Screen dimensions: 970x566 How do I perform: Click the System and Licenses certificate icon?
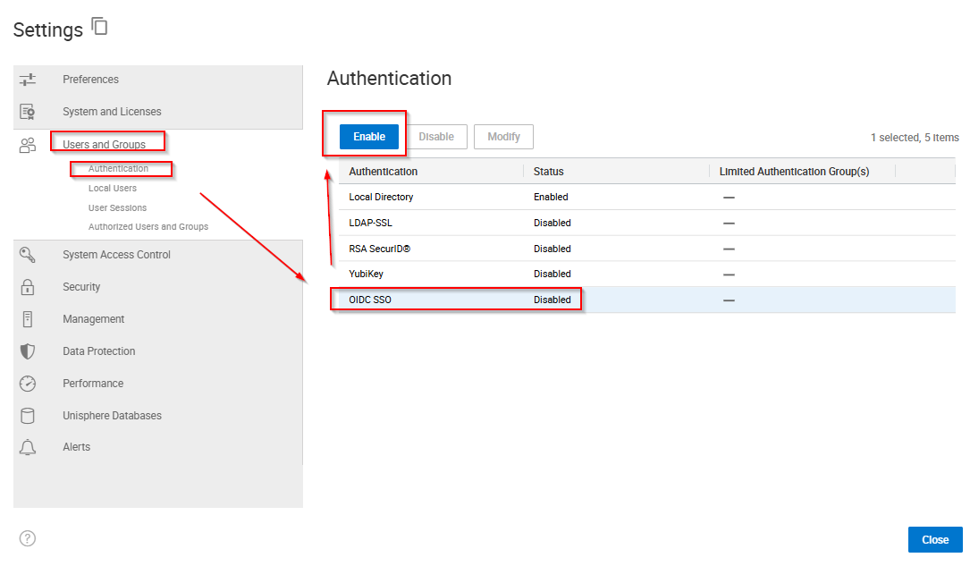click(28, 112)
